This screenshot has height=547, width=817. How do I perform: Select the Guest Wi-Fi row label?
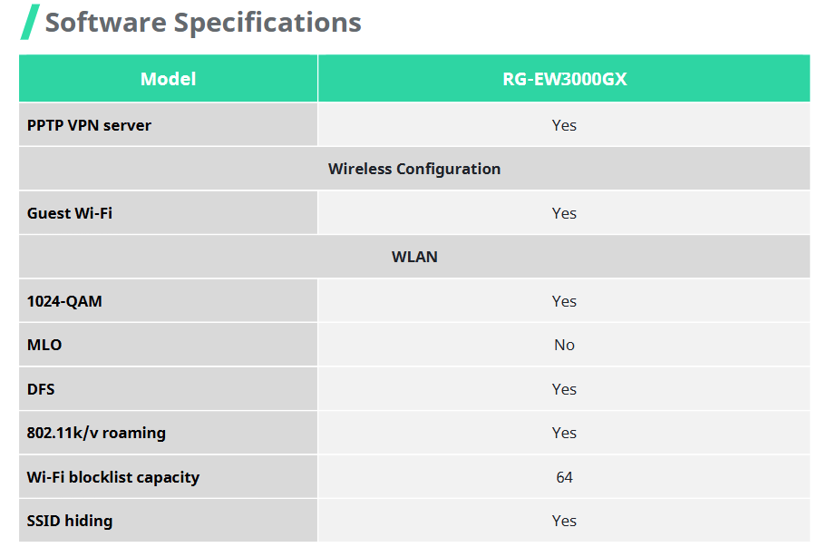point(70,213)
